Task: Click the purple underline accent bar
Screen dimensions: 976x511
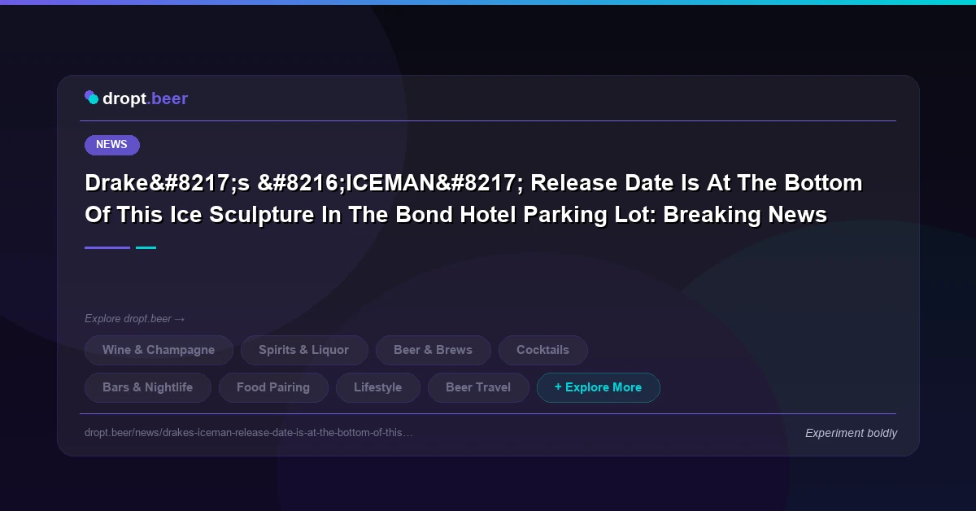Action: (x=107, y=247)
